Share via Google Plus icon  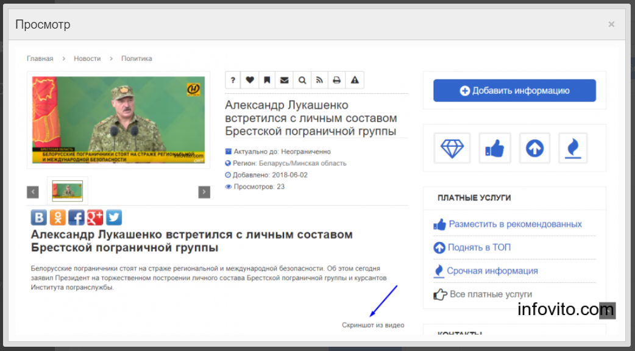95,218
